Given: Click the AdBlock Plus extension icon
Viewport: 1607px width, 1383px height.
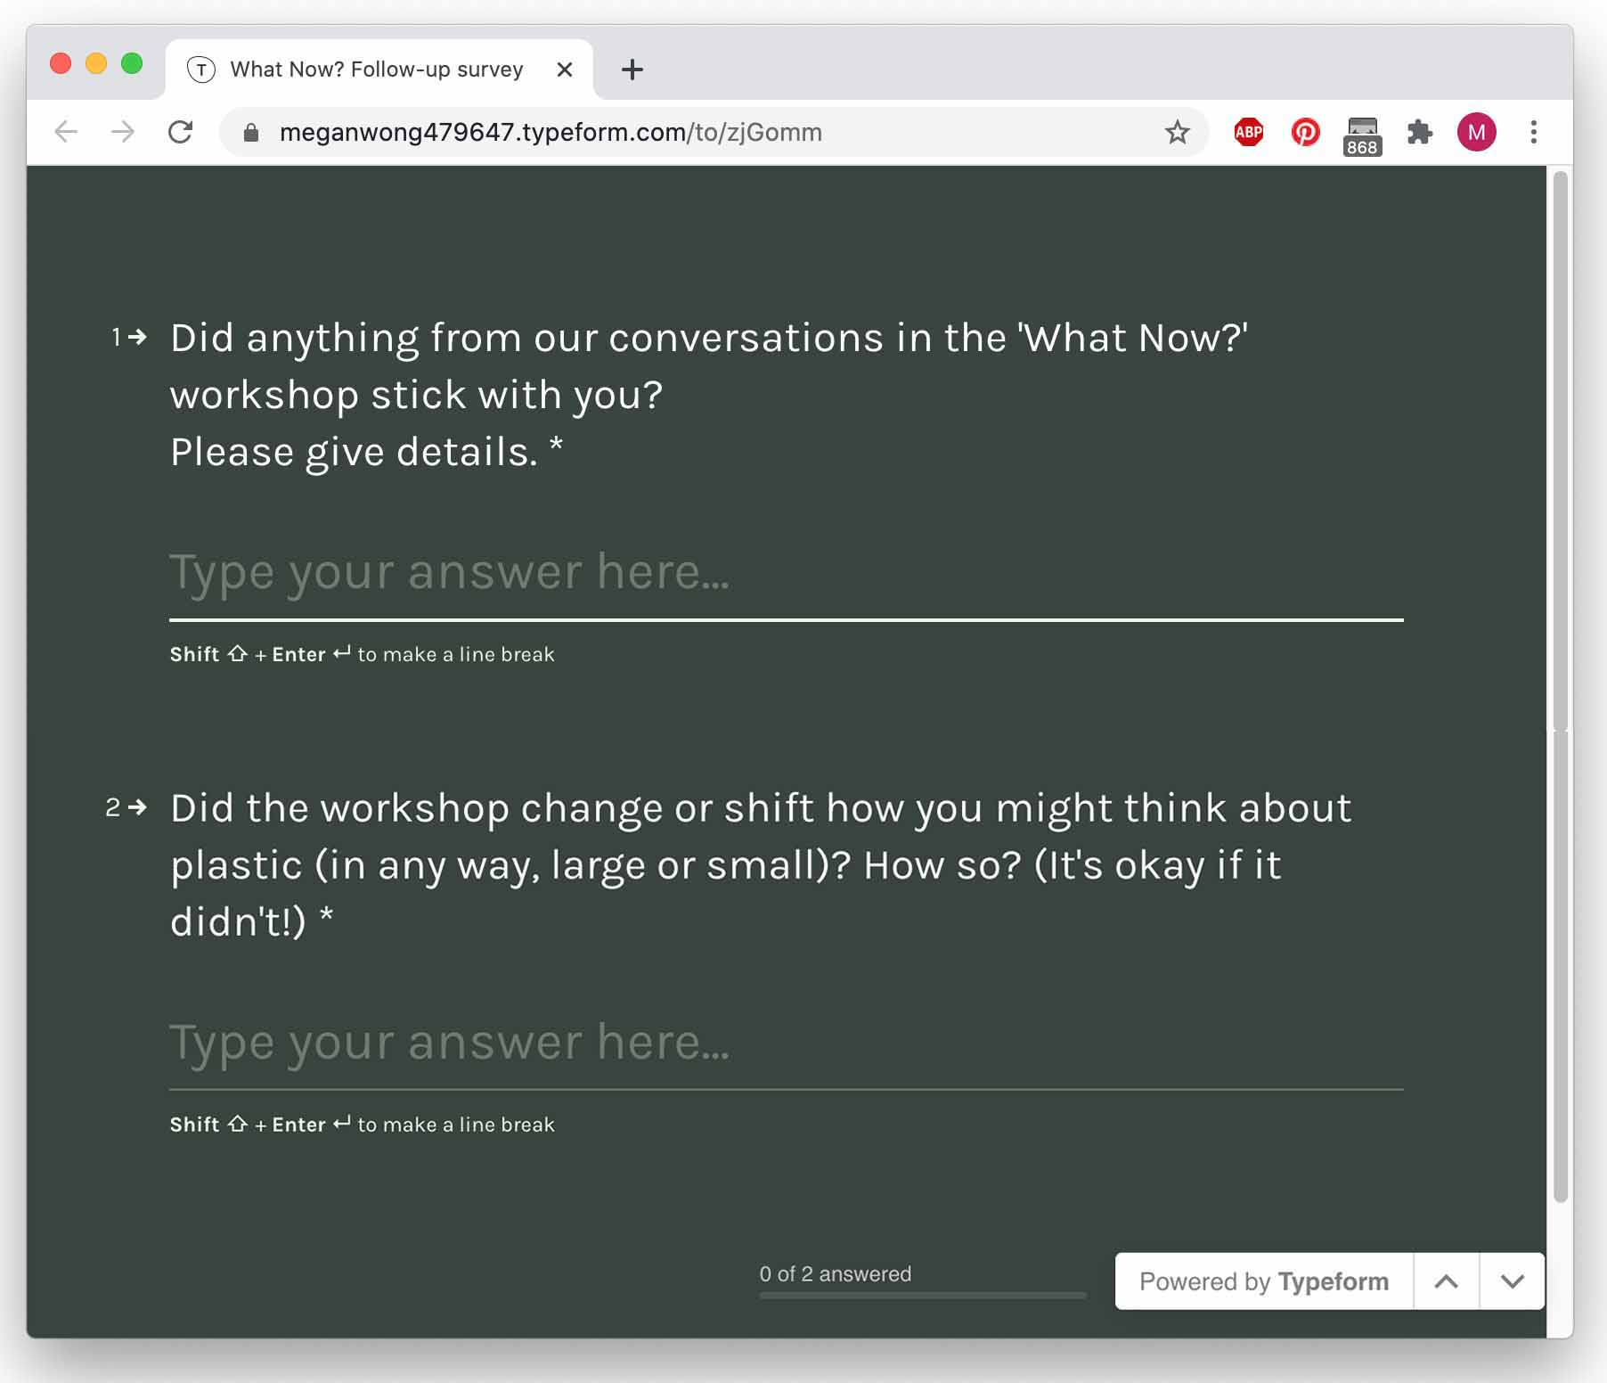Looking at the screenshot, I should [x=1248, y=133].
